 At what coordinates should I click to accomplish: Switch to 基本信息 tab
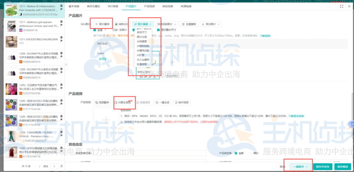tap(74, 6)
